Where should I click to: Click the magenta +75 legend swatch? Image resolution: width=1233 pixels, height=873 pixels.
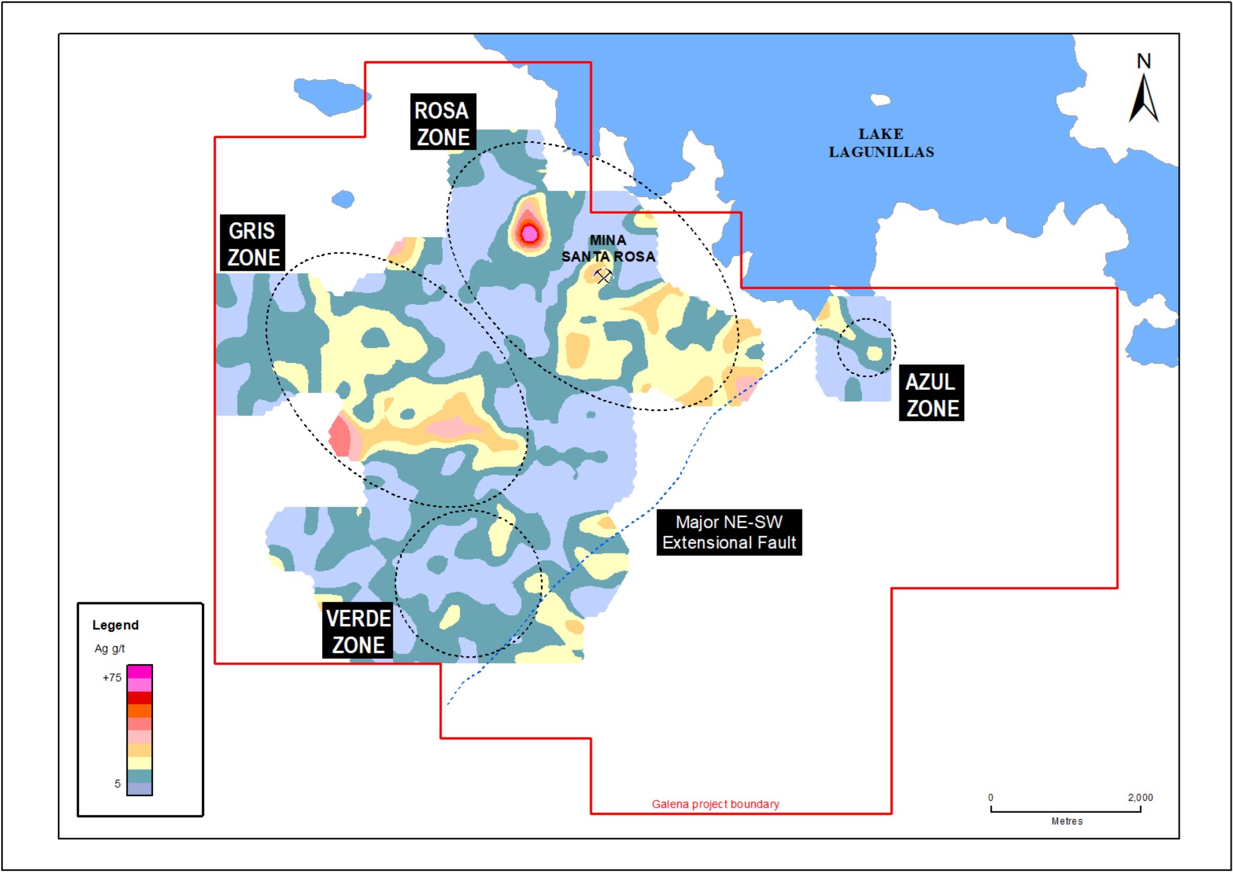tap(140, 672)
